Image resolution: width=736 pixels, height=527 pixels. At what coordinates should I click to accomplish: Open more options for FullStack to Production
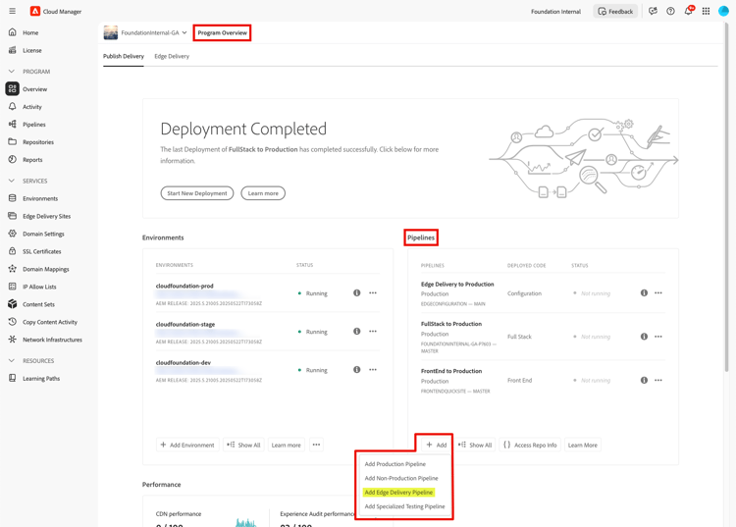pos(658,337)
